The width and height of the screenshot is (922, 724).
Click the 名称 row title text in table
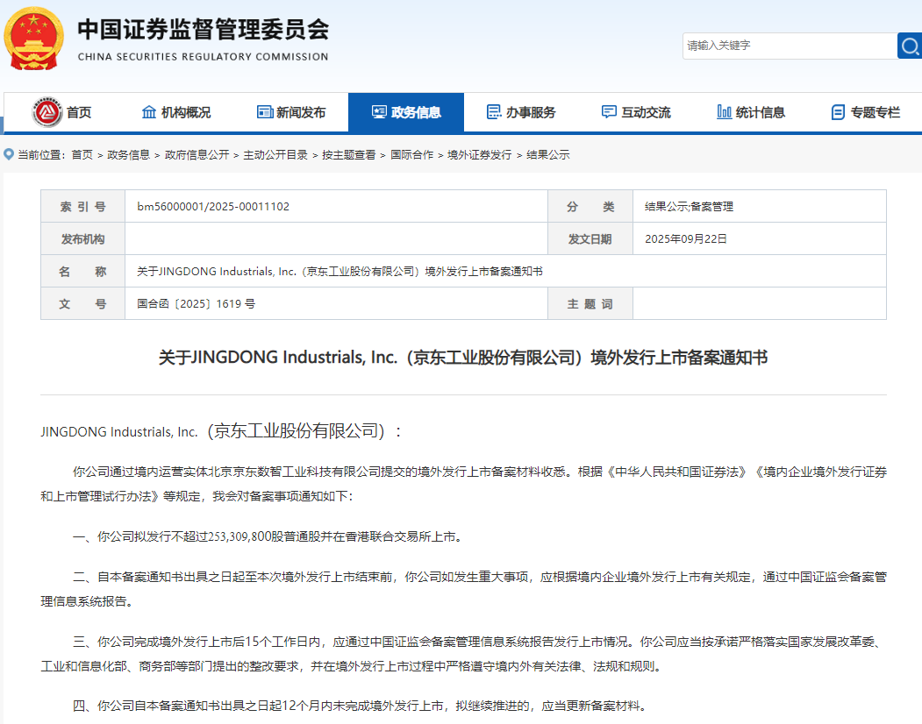click(339, 271)
